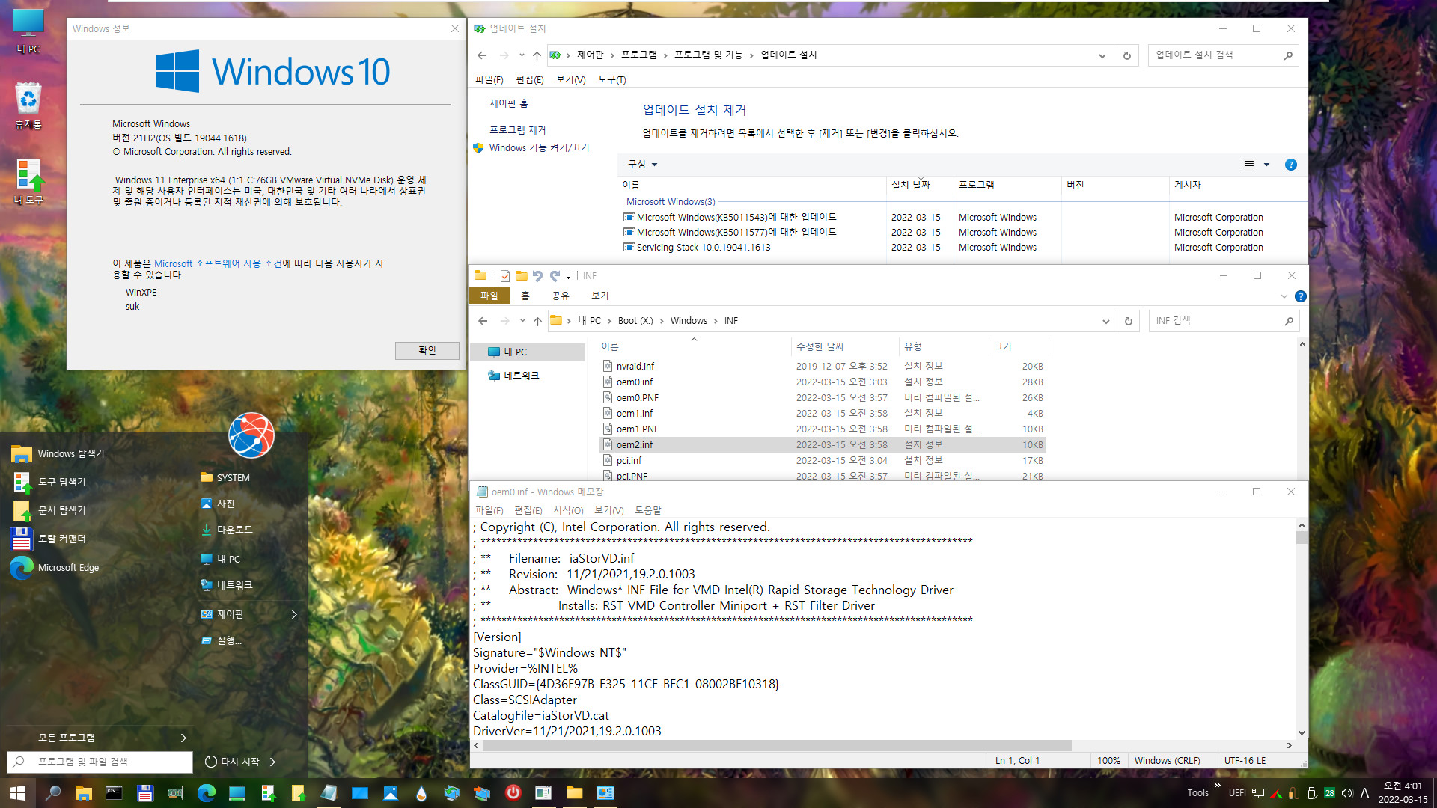The height and width of the screenshot is (808, 1437).
Task: Open 보기(V) menu in update window
Action: click(570, 79)
